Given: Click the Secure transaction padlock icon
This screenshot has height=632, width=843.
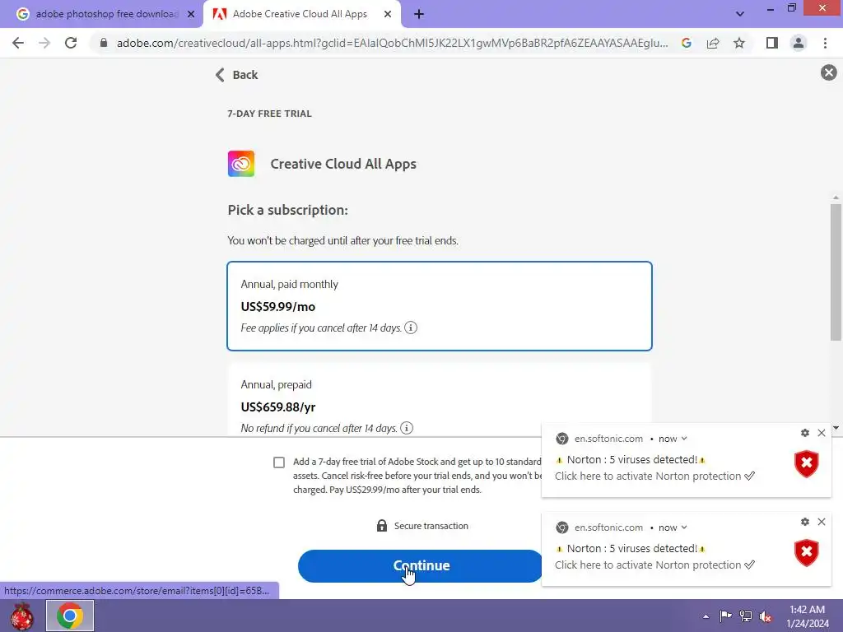Looking at the screenshot, I should point(382,526).
